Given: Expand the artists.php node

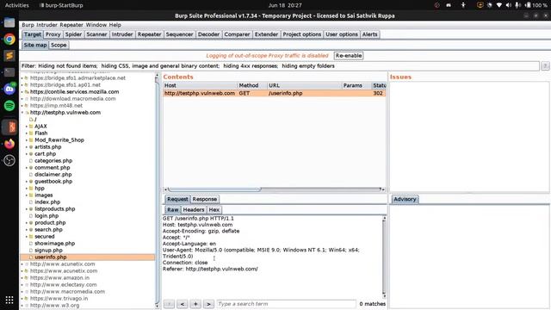Looking at the screenshot, I should [x=27, y=147].
